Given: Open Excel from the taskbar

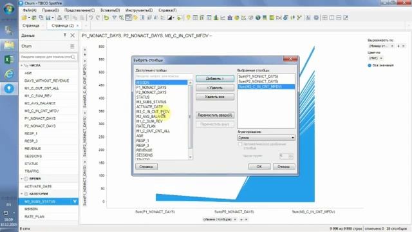Looking at the screenshot, I should coord(9,59).
